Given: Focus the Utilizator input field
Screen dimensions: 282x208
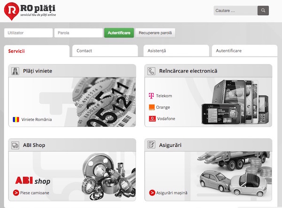Looking at the screenshot, I should [x=28, y=33].
